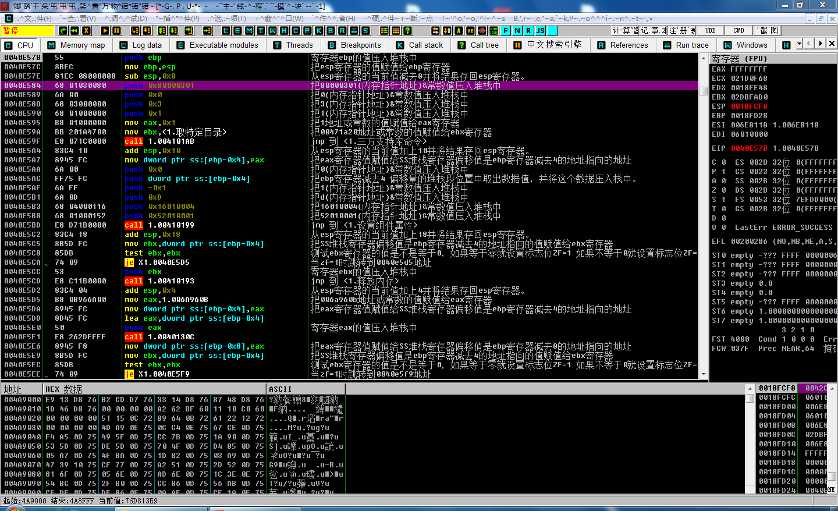Click the red target crosshair toolbar icon

(x=482, y=30)
